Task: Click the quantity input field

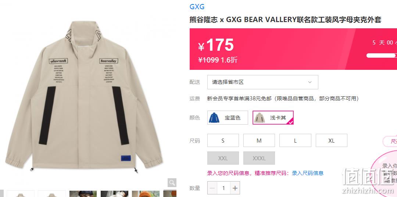Action: [x=223, y=188]
